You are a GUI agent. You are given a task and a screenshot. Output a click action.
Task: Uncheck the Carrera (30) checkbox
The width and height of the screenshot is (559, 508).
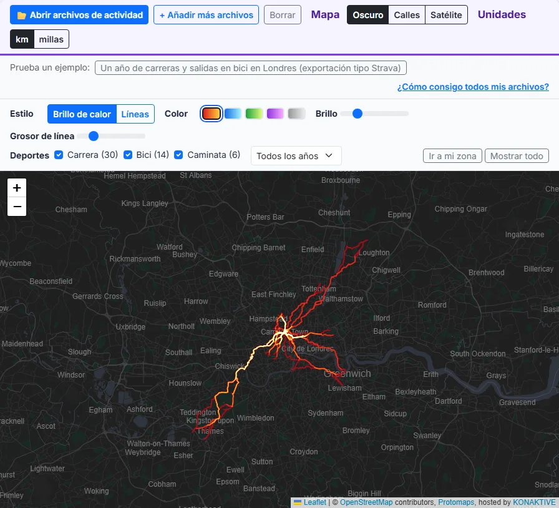(59, 155)
